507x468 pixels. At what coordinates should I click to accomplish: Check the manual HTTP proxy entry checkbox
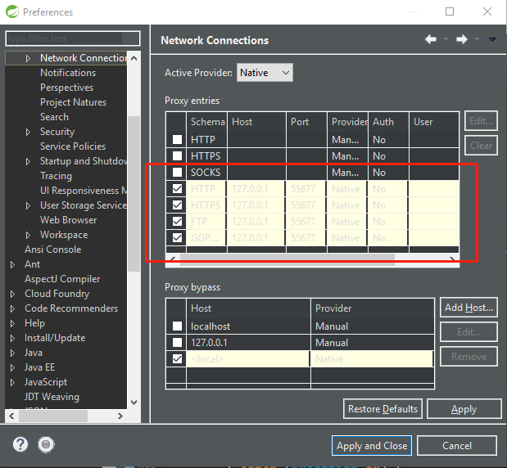pos(177,140)
